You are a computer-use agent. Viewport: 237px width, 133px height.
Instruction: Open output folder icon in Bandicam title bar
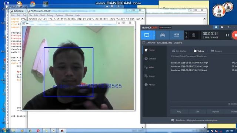(x=222, y=27)
